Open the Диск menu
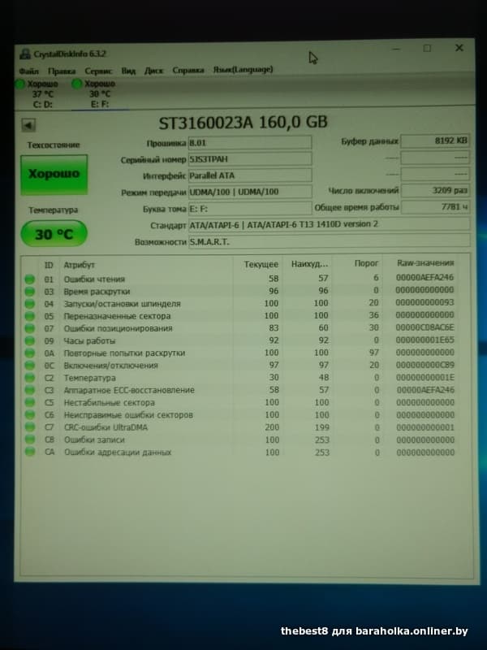The height and width of the screenshot is (650, 487). point(153,71)
